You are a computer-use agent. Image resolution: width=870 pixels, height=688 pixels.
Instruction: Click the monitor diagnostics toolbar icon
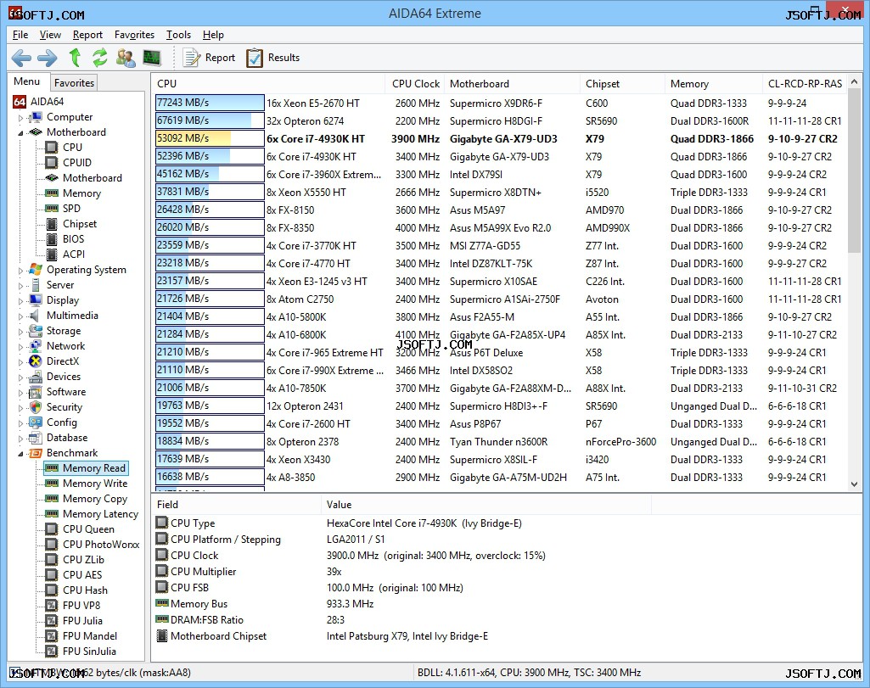click(x=151, y=58)
